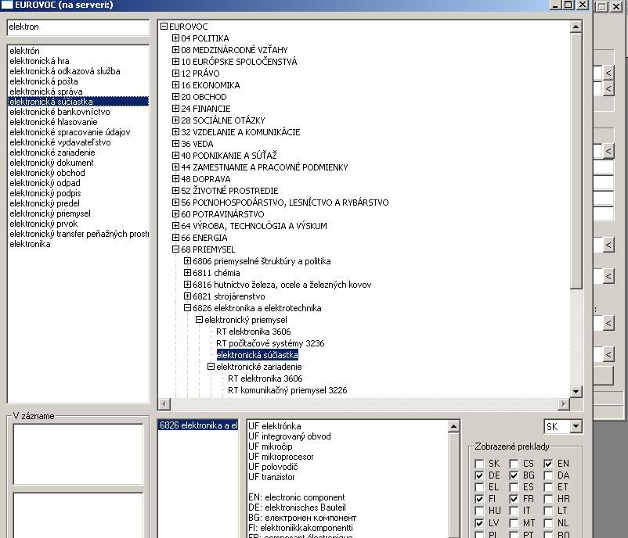This screenshot has width=628, height=538.
Task: Uncheck the EN translation checkbox
Action: point(548,464)
